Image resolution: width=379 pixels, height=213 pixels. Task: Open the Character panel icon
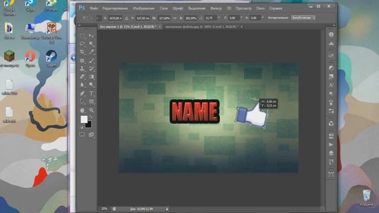coord(331,85)
